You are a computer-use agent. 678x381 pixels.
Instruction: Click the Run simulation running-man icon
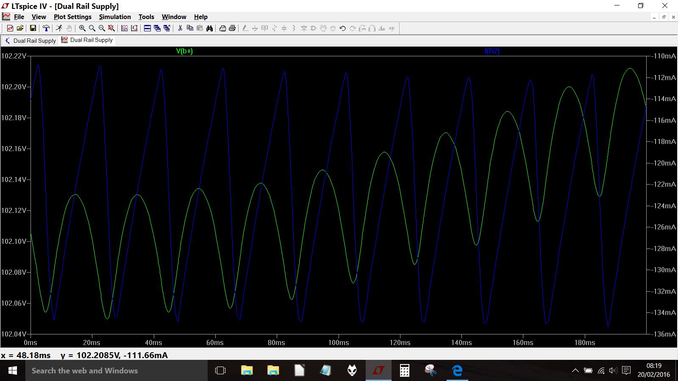tap(59, 28)
